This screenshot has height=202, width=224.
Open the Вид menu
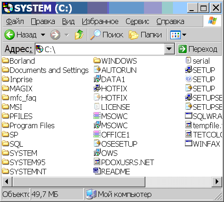[69, 22]
